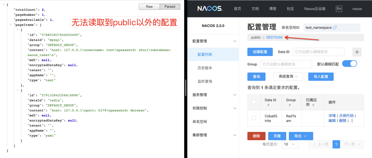
Task: Open the 导出 dropdown menu
Action: click(301, 136)
